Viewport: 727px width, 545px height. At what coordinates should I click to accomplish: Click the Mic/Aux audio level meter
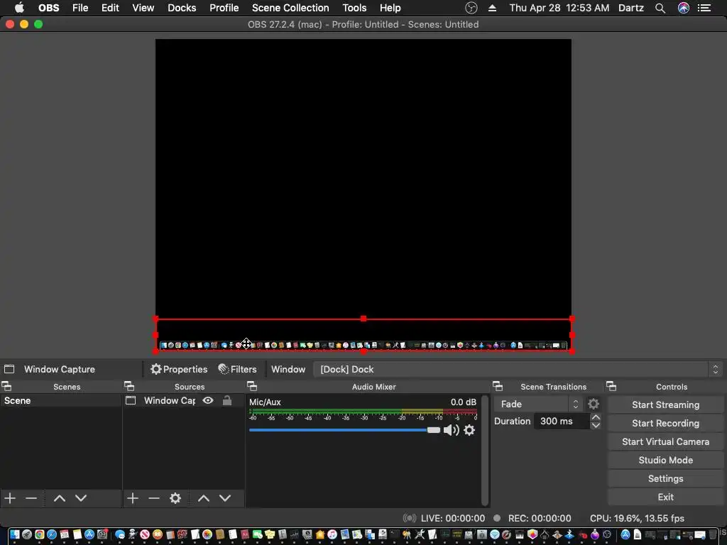(x=363, y=412)
